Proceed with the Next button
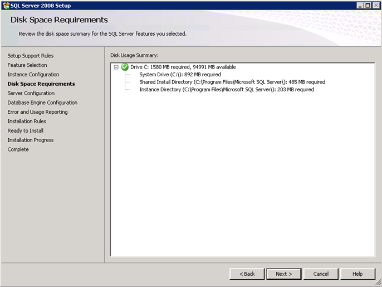 (x=284, y=274)
